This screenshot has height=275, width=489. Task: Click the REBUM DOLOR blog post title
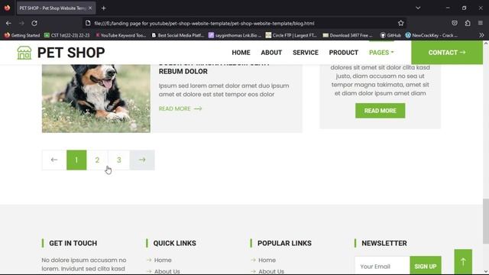(183, 71)
